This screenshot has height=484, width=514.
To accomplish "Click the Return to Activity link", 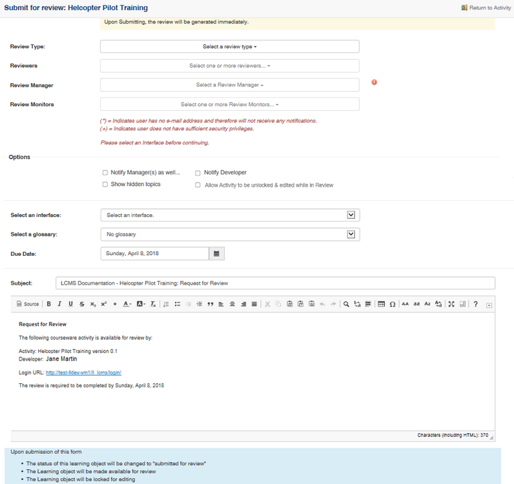I will (x=486, y=8).
